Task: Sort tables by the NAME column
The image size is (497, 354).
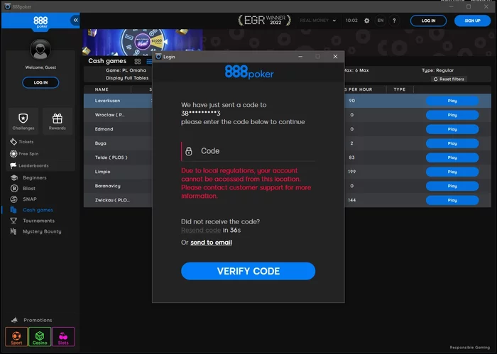Action: tap(102, 89)
